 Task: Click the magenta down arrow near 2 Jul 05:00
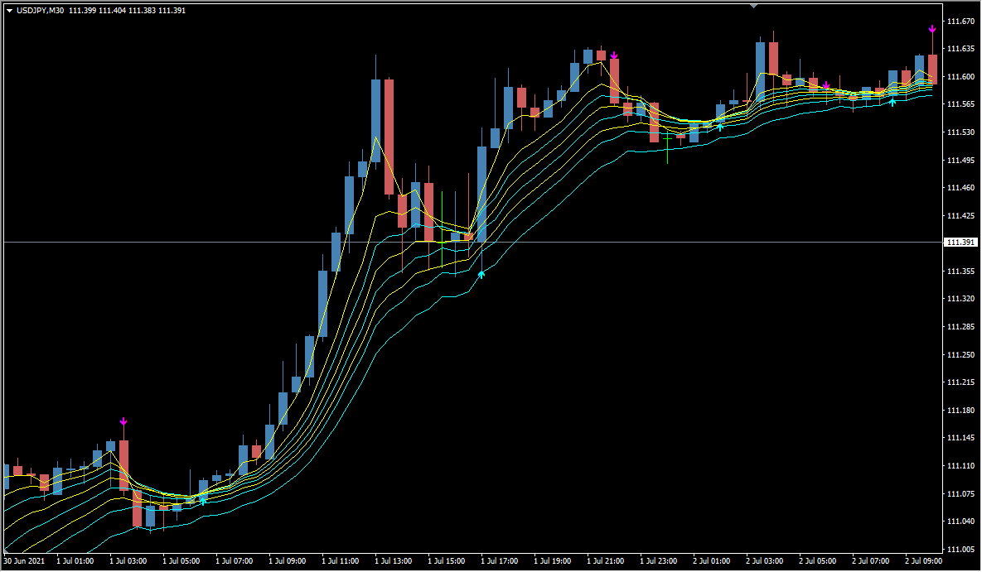[x=826, y=85]
